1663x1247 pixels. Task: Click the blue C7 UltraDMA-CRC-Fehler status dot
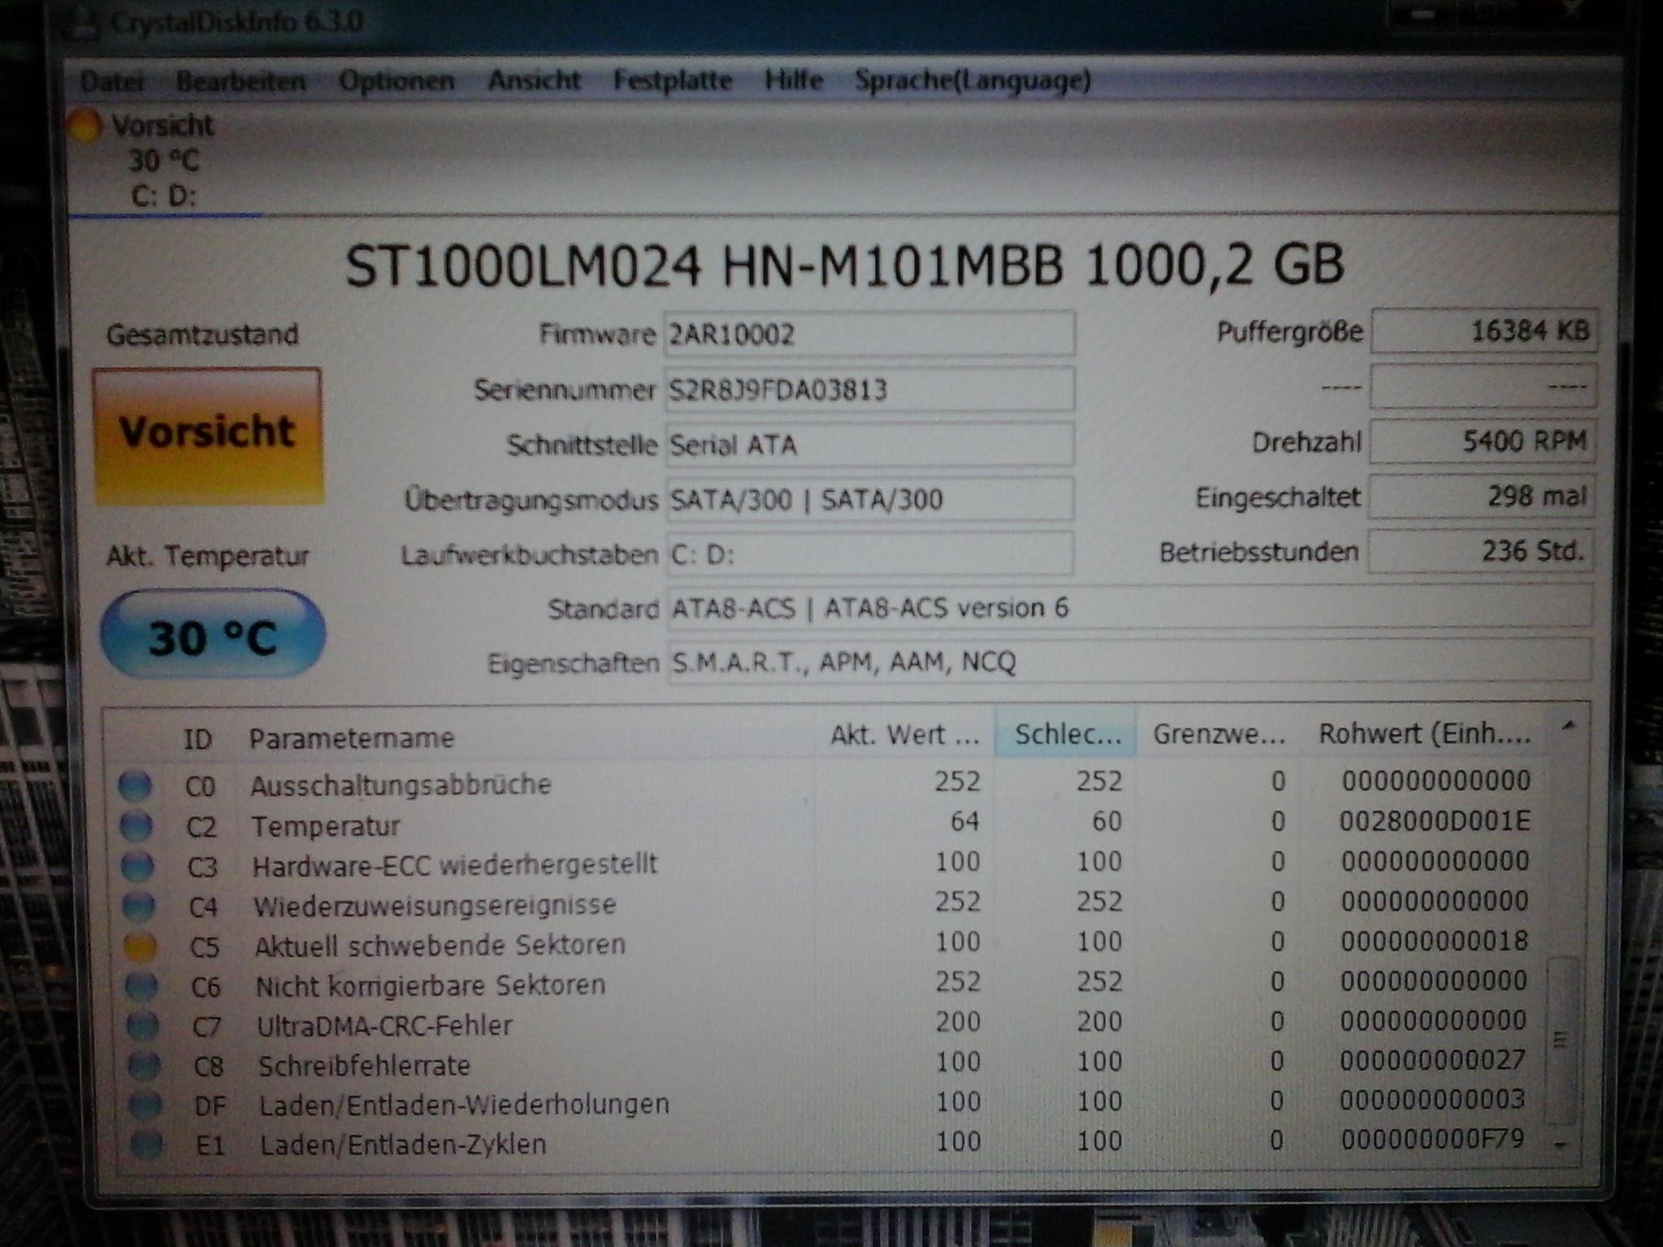coord(143,1026)
